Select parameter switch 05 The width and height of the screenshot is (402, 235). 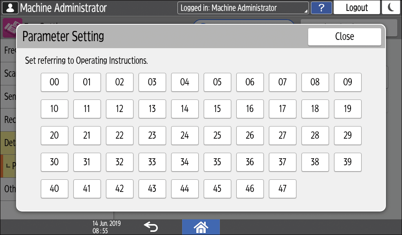(217, 82)
